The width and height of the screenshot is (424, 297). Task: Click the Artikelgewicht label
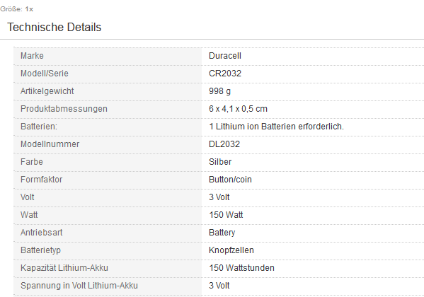tap(47, 91)
